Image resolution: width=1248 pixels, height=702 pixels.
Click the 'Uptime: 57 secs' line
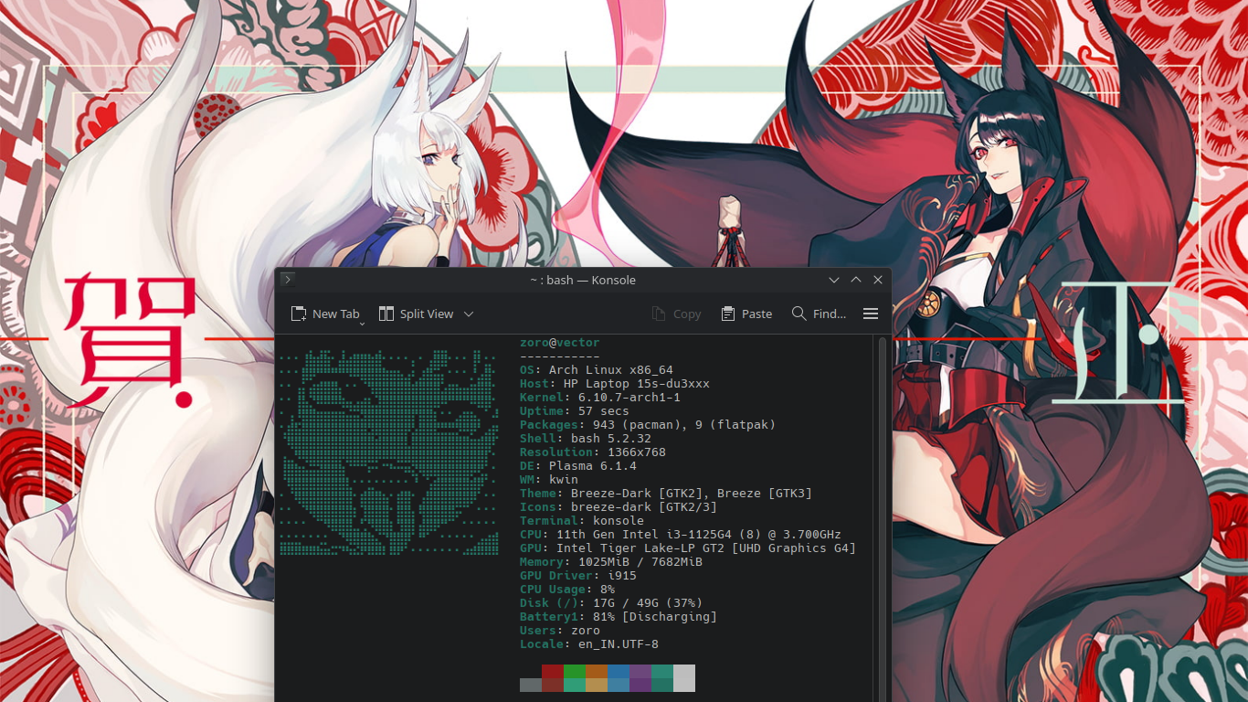click(x=575, y=411)
